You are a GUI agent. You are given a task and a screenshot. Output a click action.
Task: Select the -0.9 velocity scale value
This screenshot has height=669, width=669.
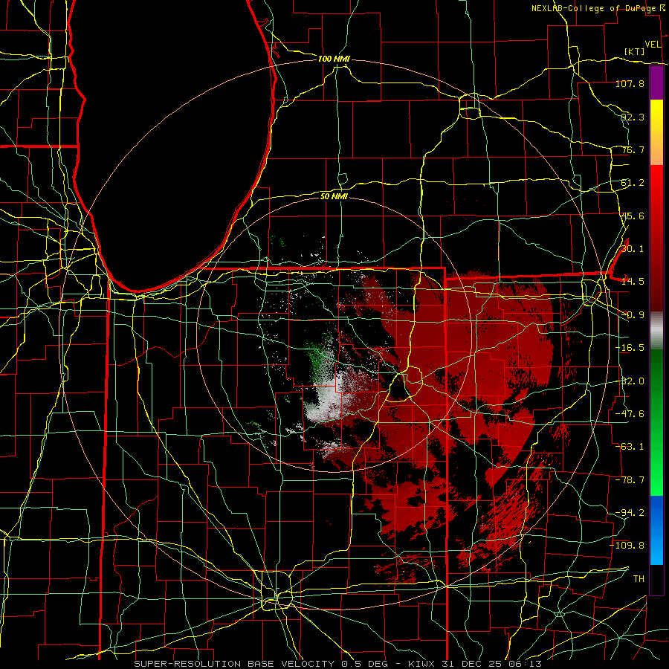click(633, 315)
